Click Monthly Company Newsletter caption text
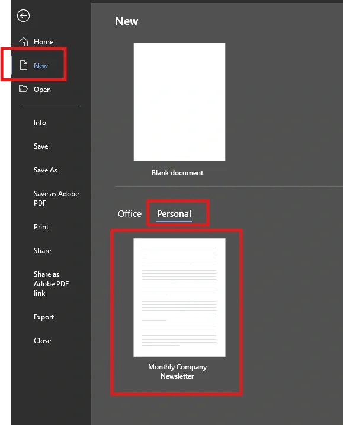The height and width of the screenshot is (425, 343). click(x=177, y=372)
